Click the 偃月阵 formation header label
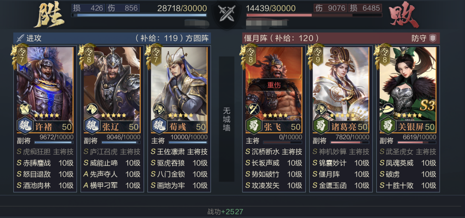 pyautogui.click(x=256, y=38)
